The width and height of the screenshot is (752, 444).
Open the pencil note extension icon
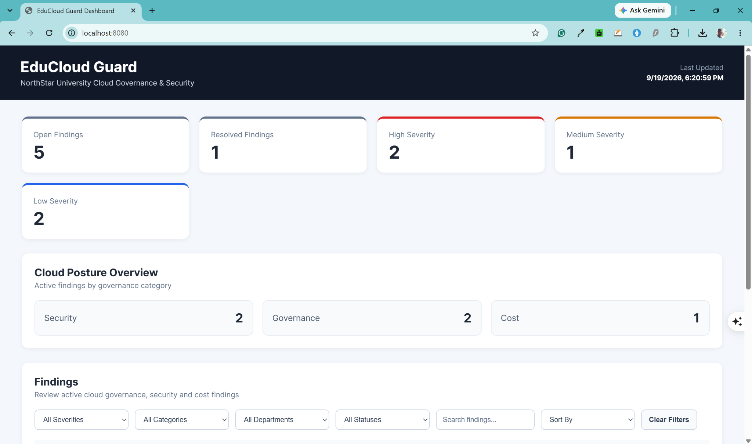tap(618, 33)
